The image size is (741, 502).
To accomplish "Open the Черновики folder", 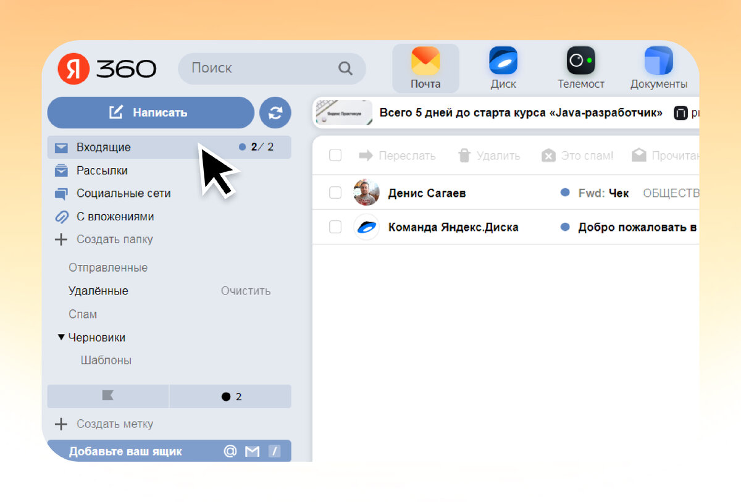I will [97, 338].
